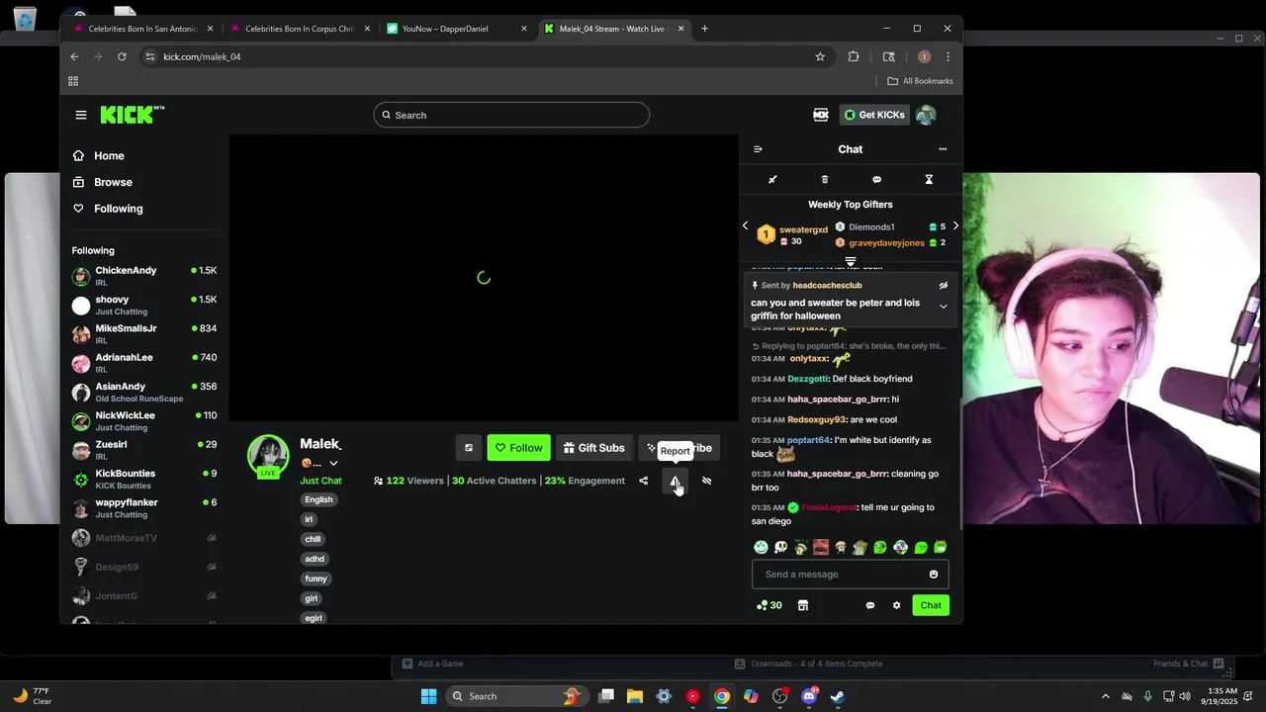This screenshot has height=712, width=1266.
Task: Report the stream with warning icon
Action: 675,481
